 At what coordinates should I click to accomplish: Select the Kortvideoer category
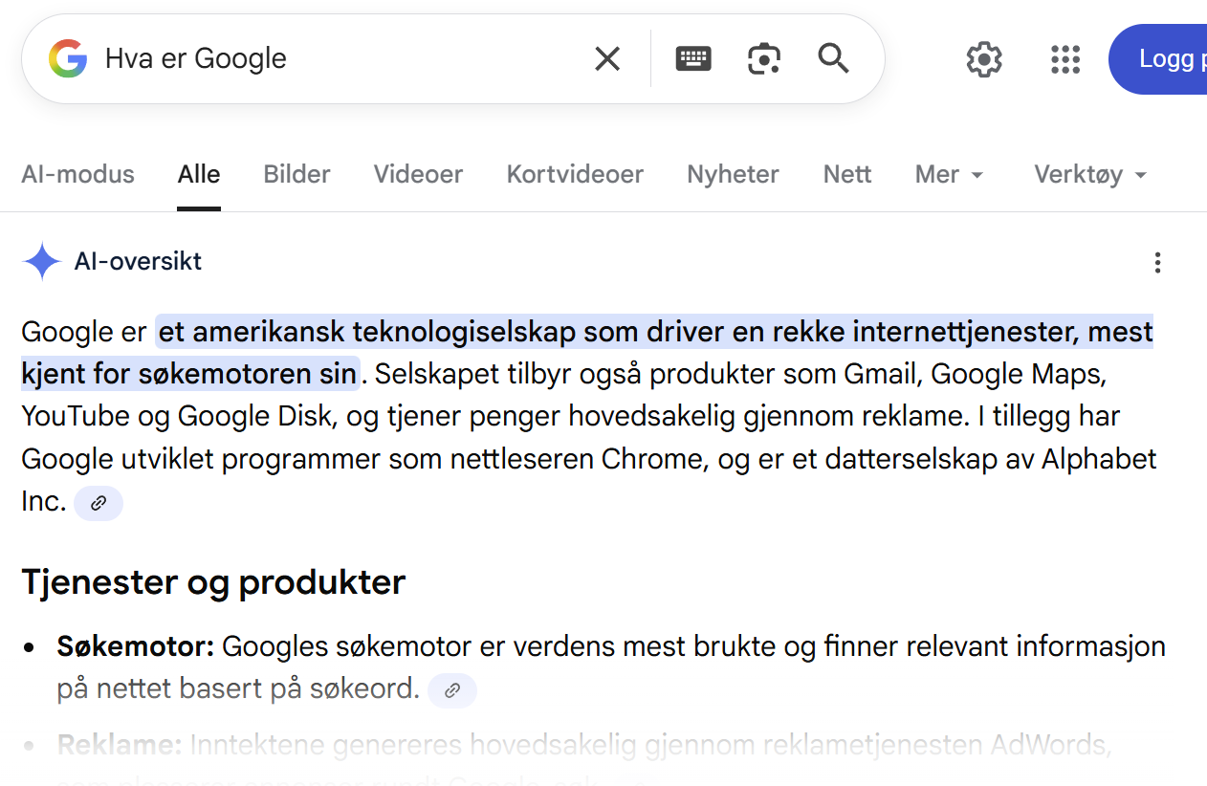pos(574,174)
